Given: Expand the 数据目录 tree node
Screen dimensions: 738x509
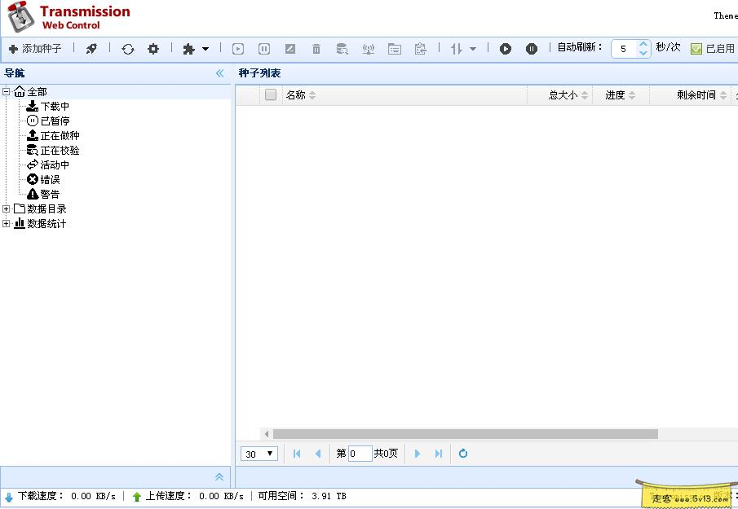Looking at the screenshot, I should pos(6,208).
